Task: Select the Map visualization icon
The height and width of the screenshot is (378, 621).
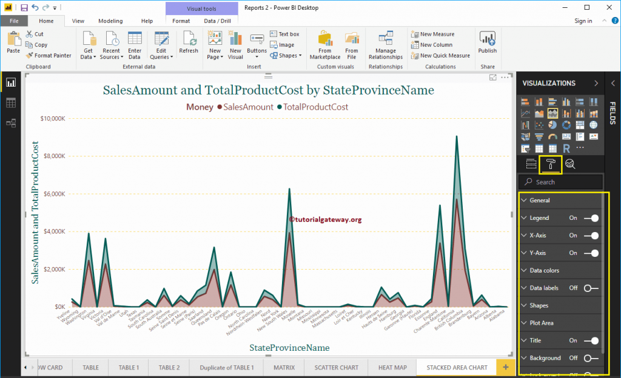Action: click(x=594, y=124)
